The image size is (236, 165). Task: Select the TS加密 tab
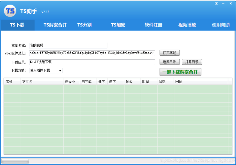pyautogui.click(x=118, y=25)
